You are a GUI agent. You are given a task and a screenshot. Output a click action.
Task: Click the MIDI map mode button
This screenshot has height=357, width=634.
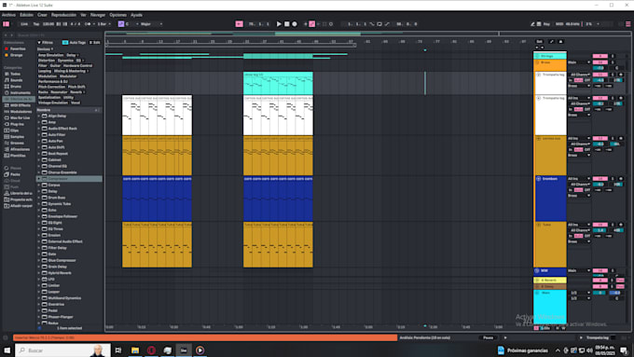559,24
